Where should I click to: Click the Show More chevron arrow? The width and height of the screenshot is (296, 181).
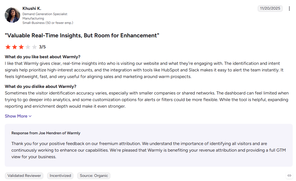click(30, 116)
